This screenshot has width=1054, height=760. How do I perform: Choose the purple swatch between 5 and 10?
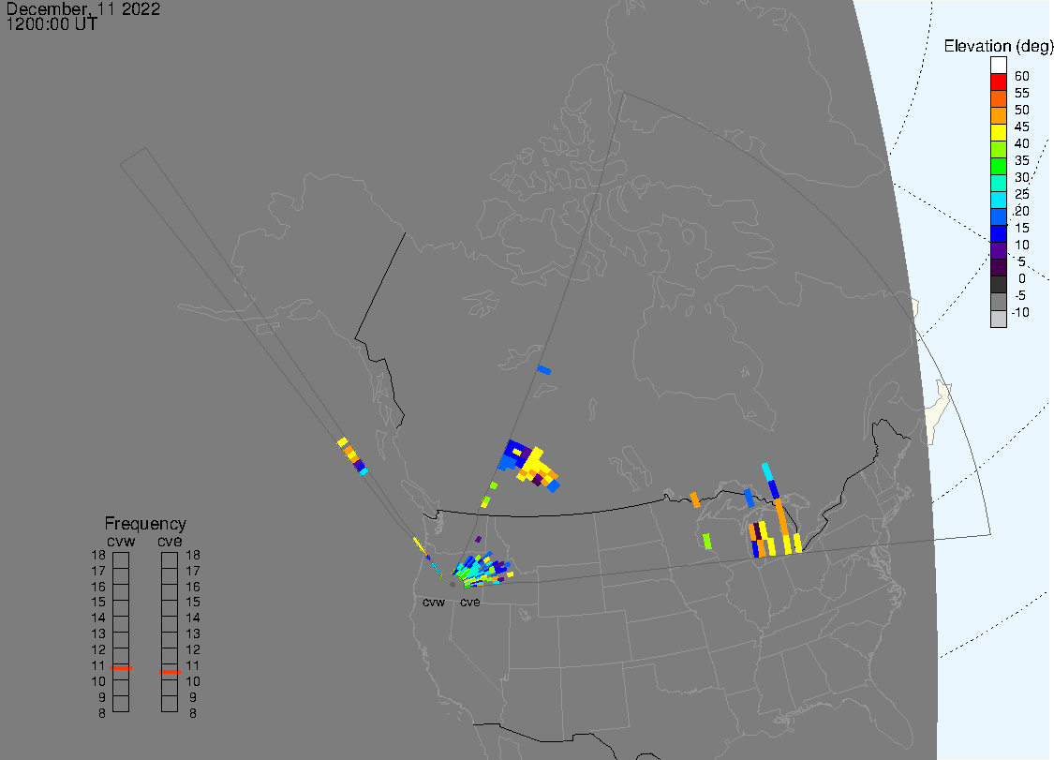998,251
